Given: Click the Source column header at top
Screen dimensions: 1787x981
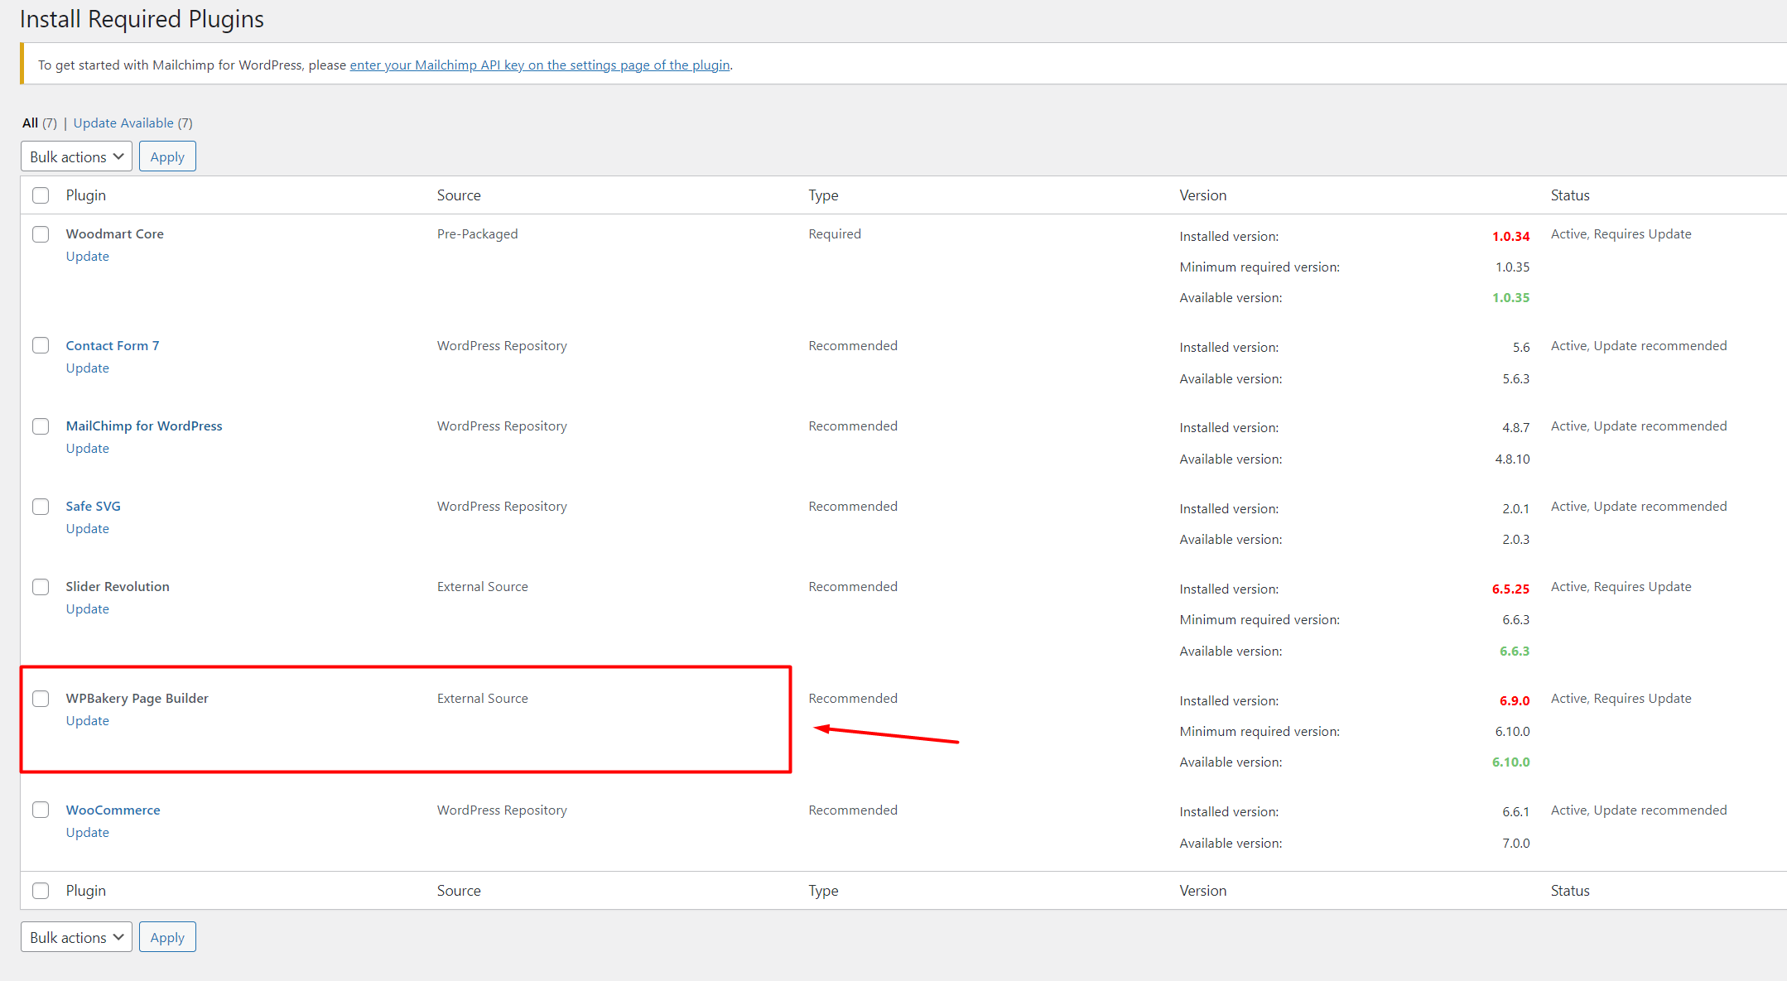Looking at the screenshot, I should 459,195.
